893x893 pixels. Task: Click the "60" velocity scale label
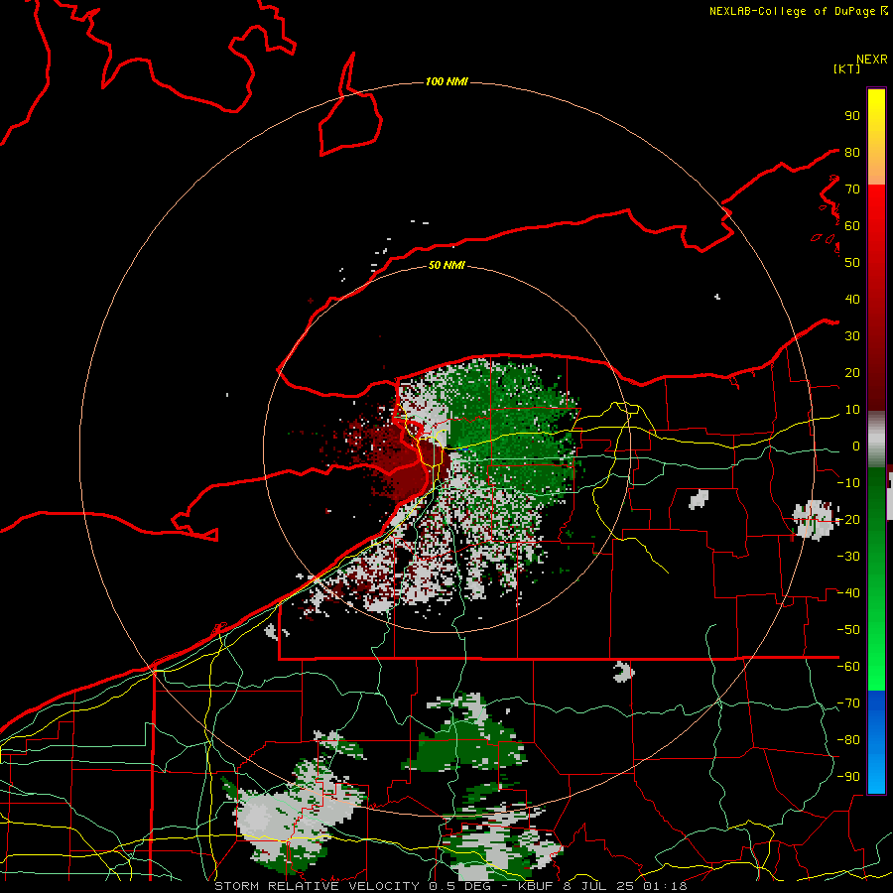click(852, 226)
